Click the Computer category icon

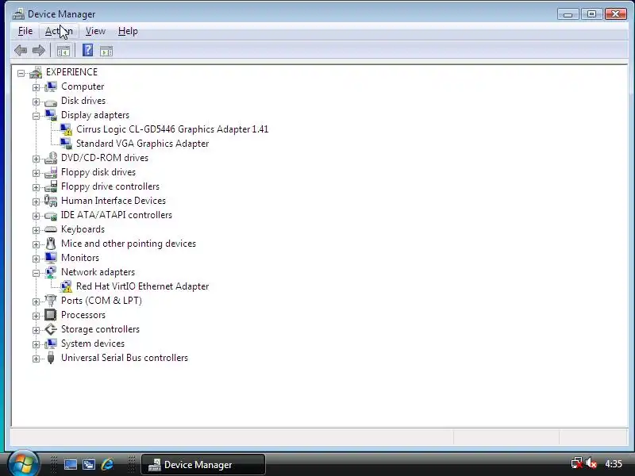[51, 86]
